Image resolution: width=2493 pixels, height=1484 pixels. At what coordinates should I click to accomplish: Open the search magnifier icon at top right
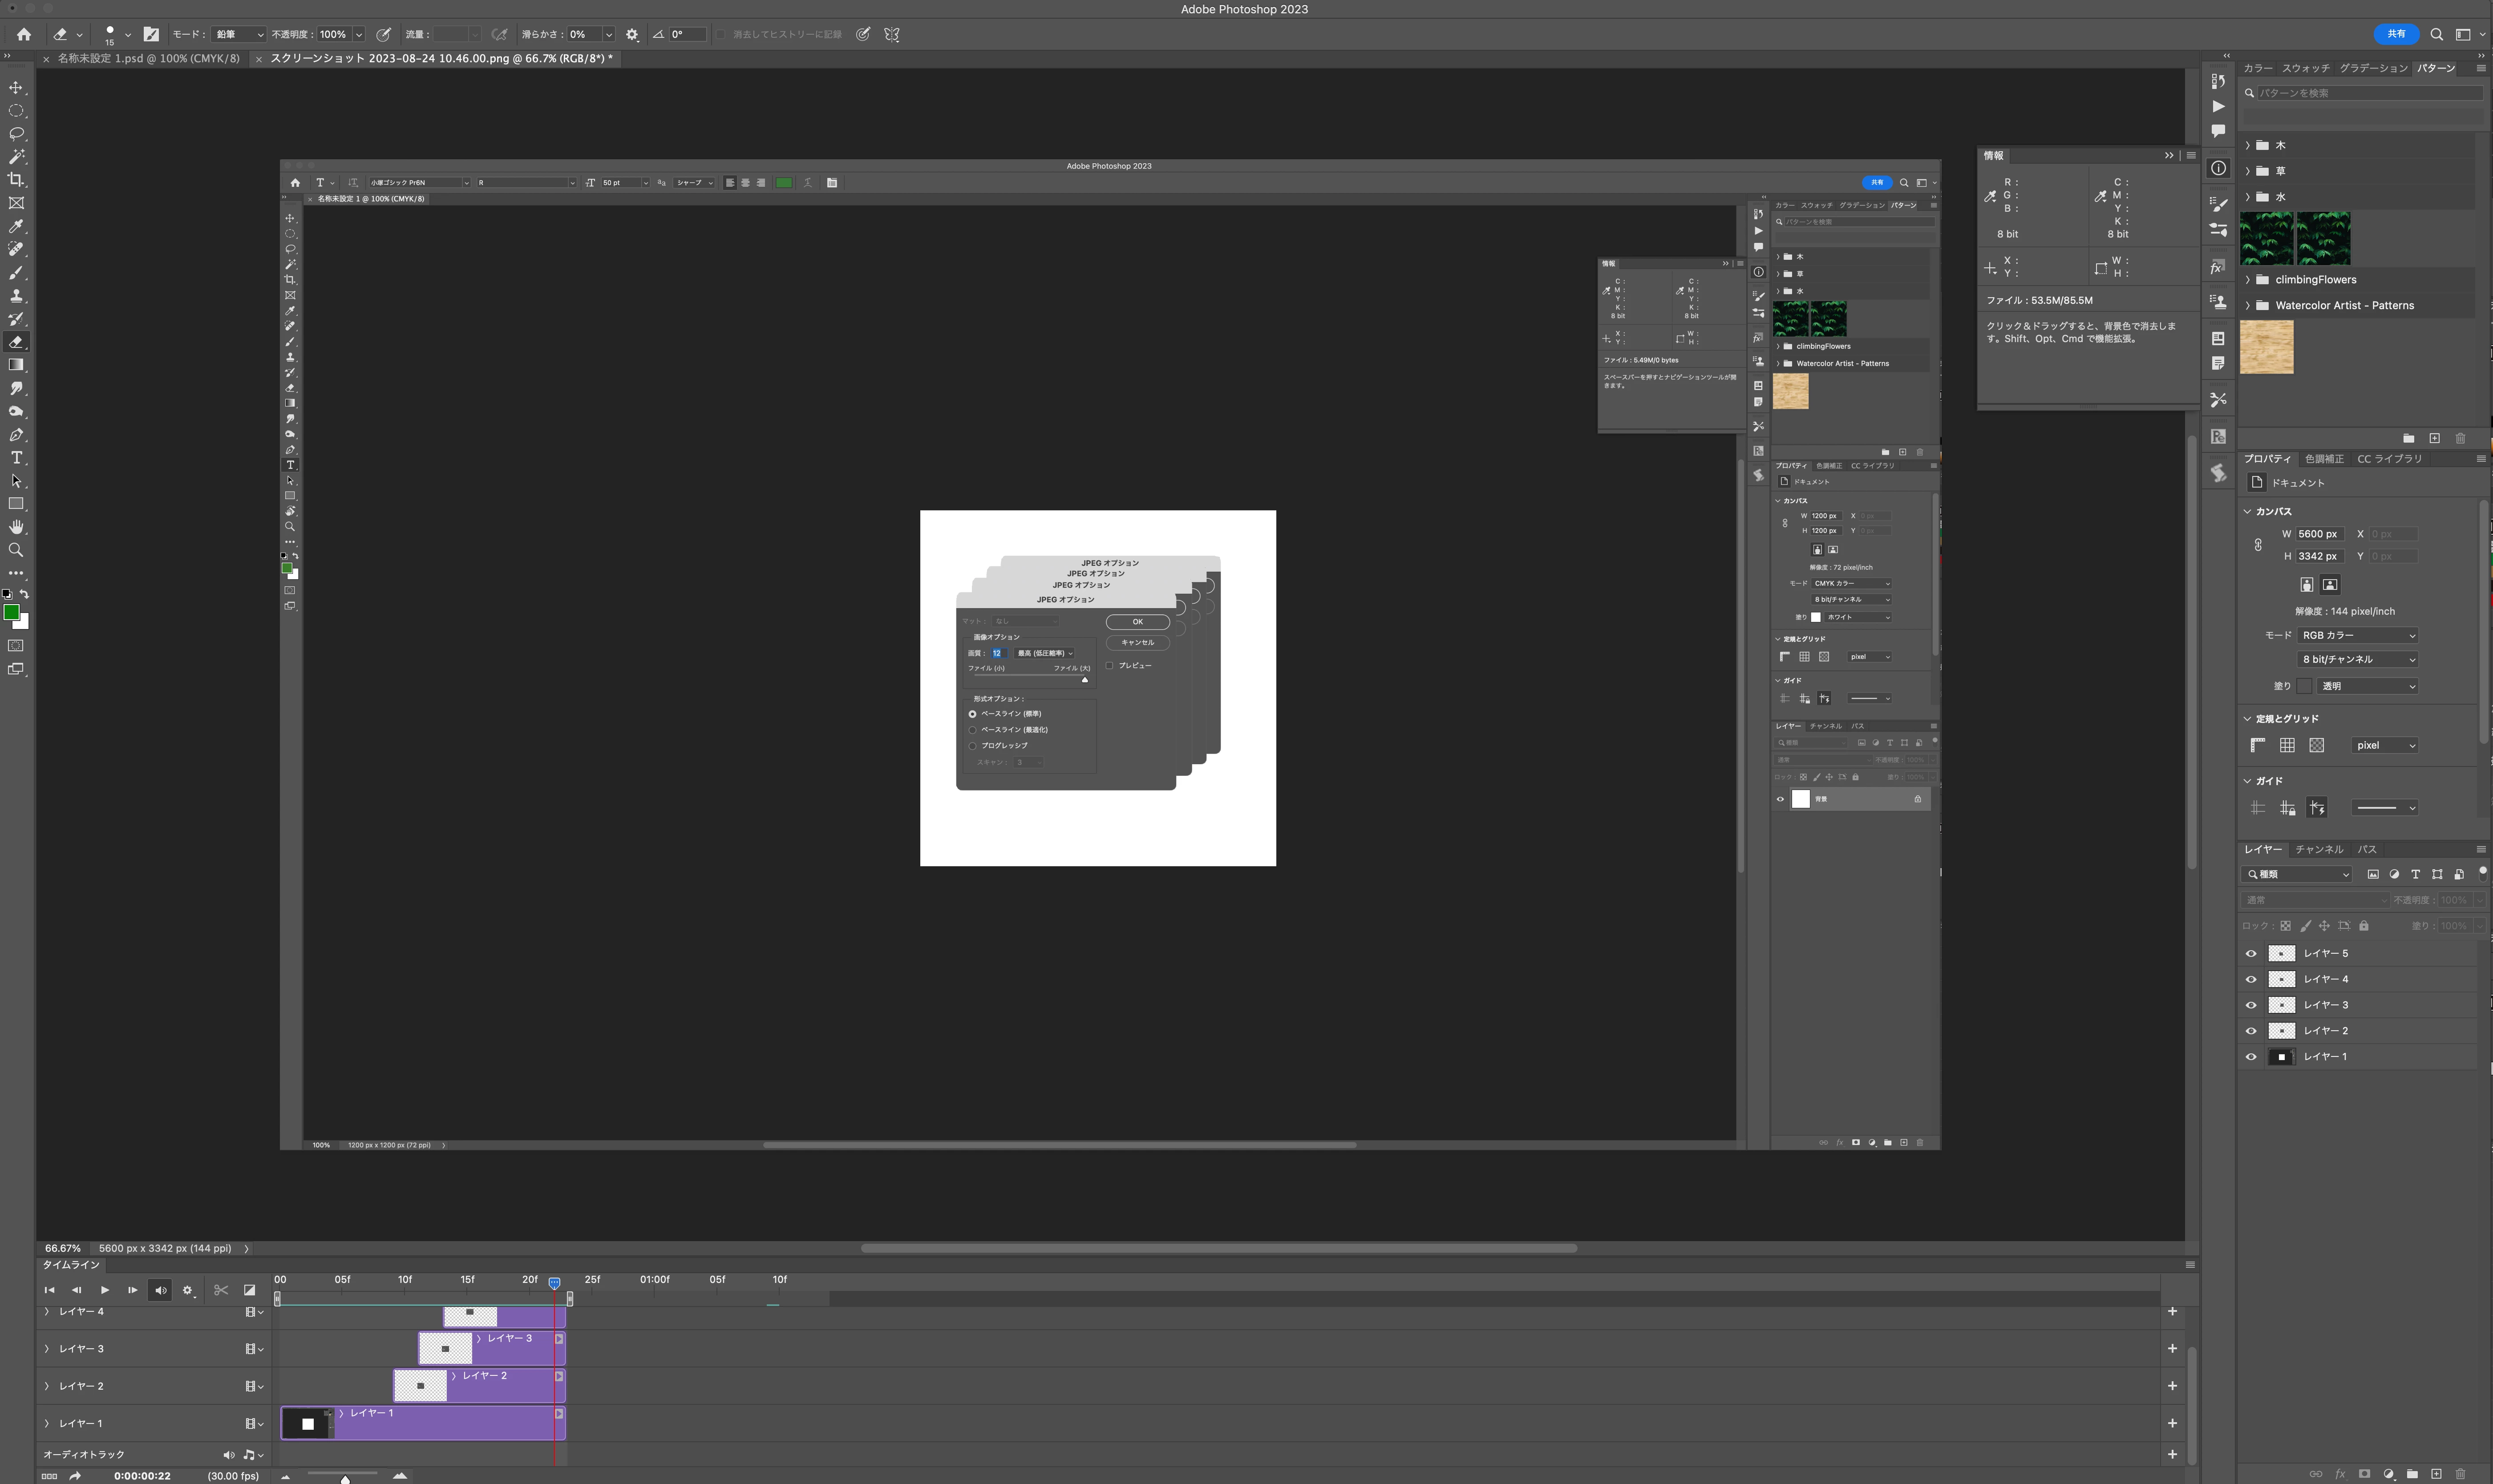[2437, 34]
